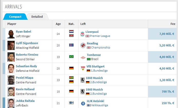
Task: Open Jukka Raitala's profile link
Action: (25, 101)
